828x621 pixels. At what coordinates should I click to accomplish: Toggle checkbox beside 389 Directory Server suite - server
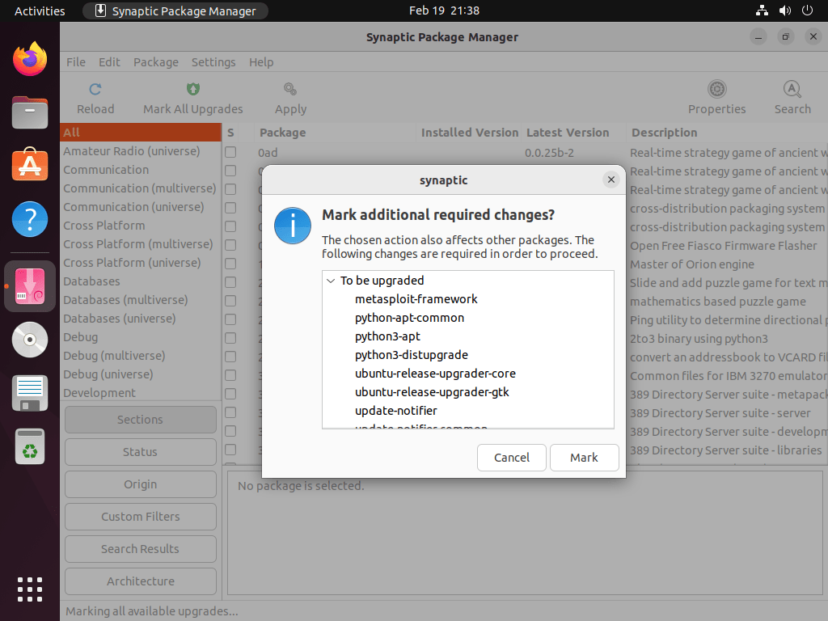(230, 412)
